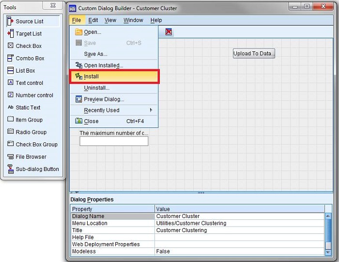Click the maximum number of clusters field

(x=114, y=141)
